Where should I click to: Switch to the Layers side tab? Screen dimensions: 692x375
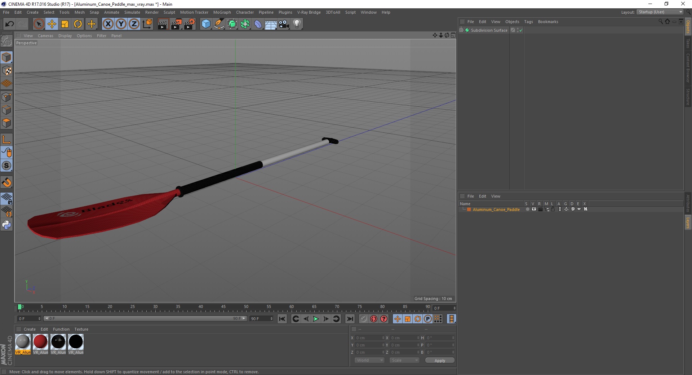(688, 222)
